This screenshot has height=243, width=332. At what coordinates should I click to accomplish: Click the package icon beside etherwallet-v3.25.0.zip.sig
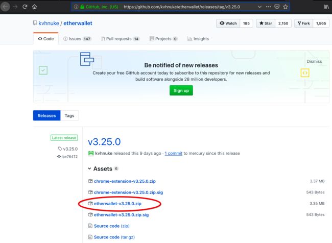(90, 214)
